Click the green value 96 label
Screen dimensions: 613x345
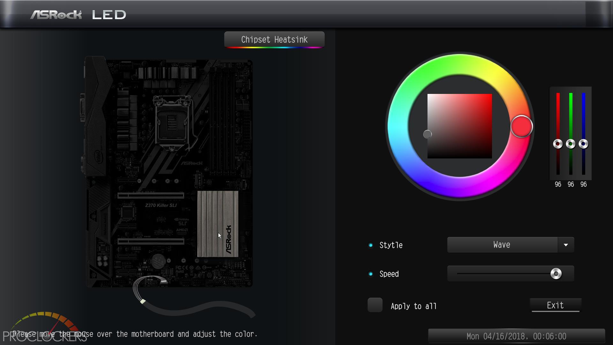(x=571, y=185)
